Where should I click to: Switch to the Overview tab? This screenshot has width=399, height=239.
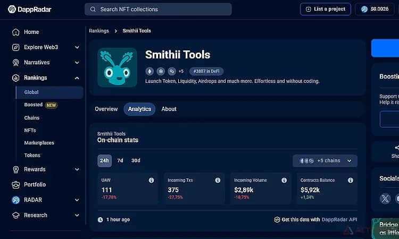tap(106, 109)
